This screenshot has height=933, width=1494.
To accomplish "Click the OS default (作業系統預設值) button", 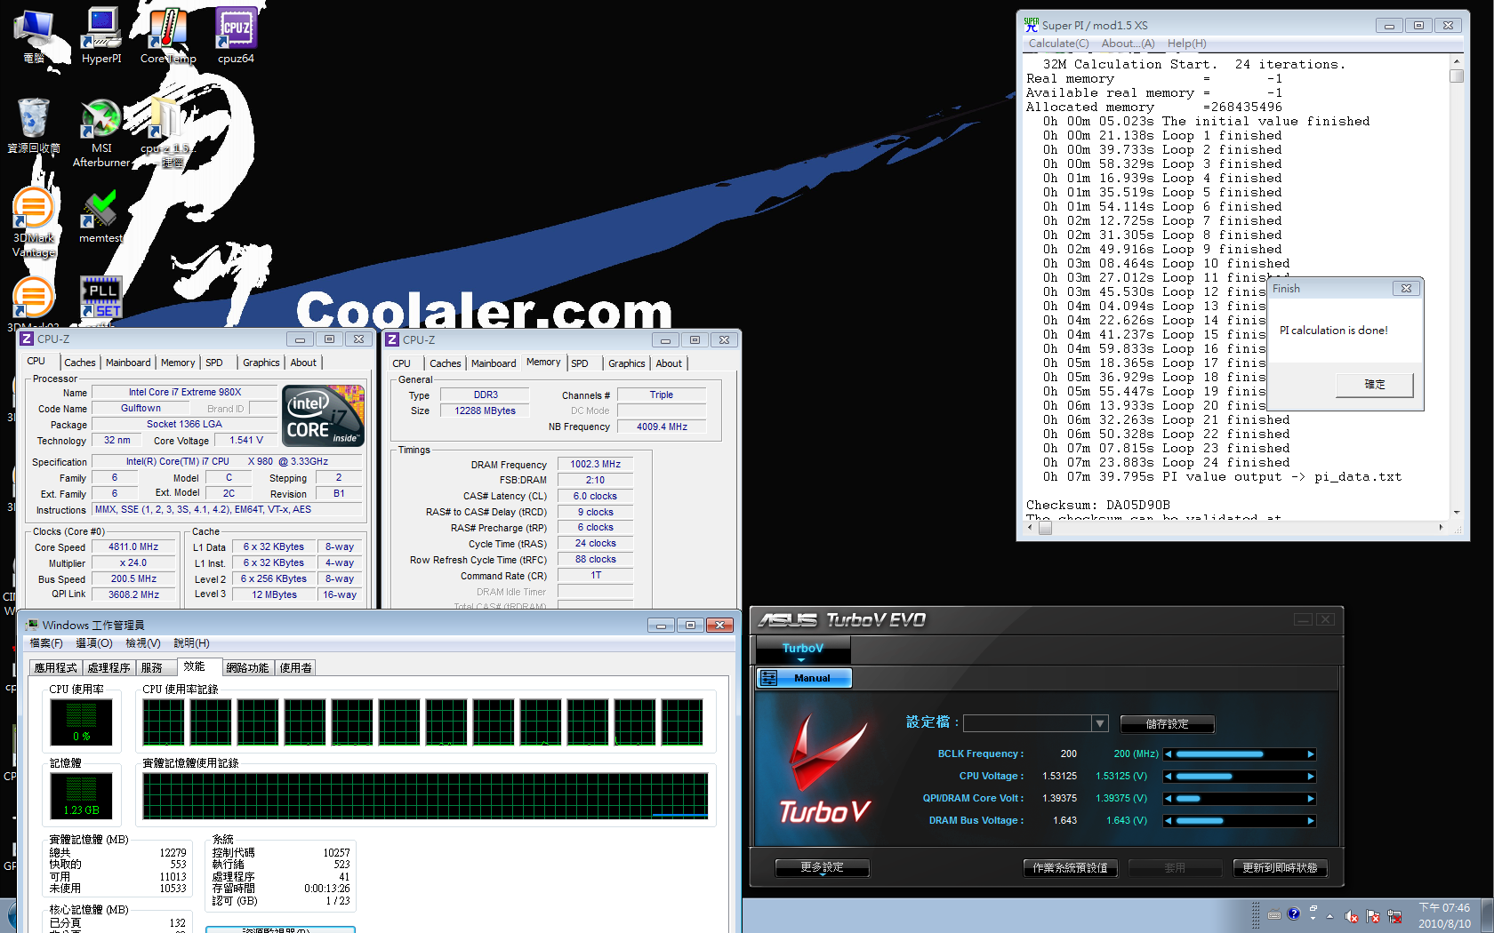I will coord(1070,868).
